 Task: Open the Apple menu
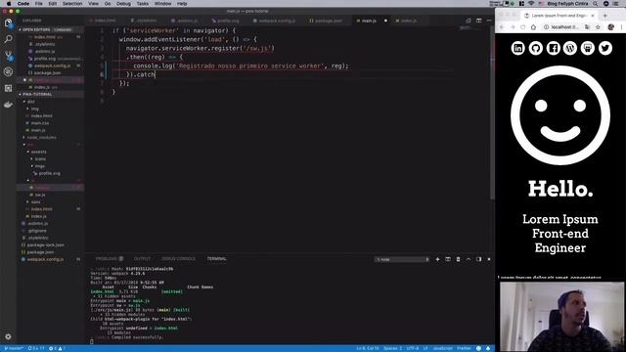click(9, 4)
